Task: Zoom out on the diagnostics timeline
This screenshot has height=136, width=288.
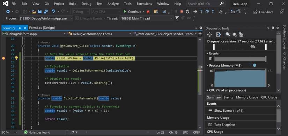Action: click(x=235, y=34)
